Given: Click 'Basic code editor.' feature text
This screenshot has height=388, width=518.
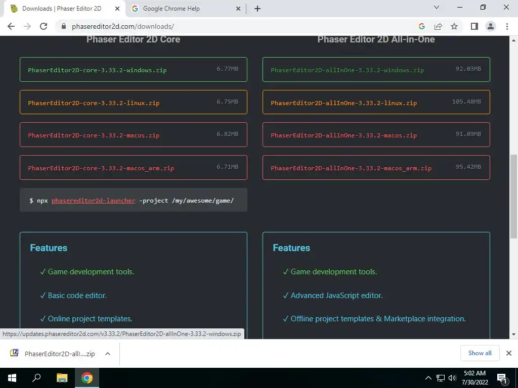Looking at the screenshot, I should click(77, 295).
